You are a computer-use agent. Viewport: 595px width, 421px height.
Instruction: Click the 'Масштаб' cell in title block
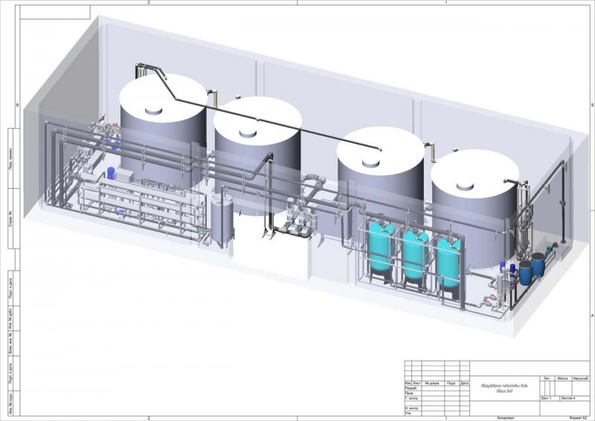click(x=580, y=379)
